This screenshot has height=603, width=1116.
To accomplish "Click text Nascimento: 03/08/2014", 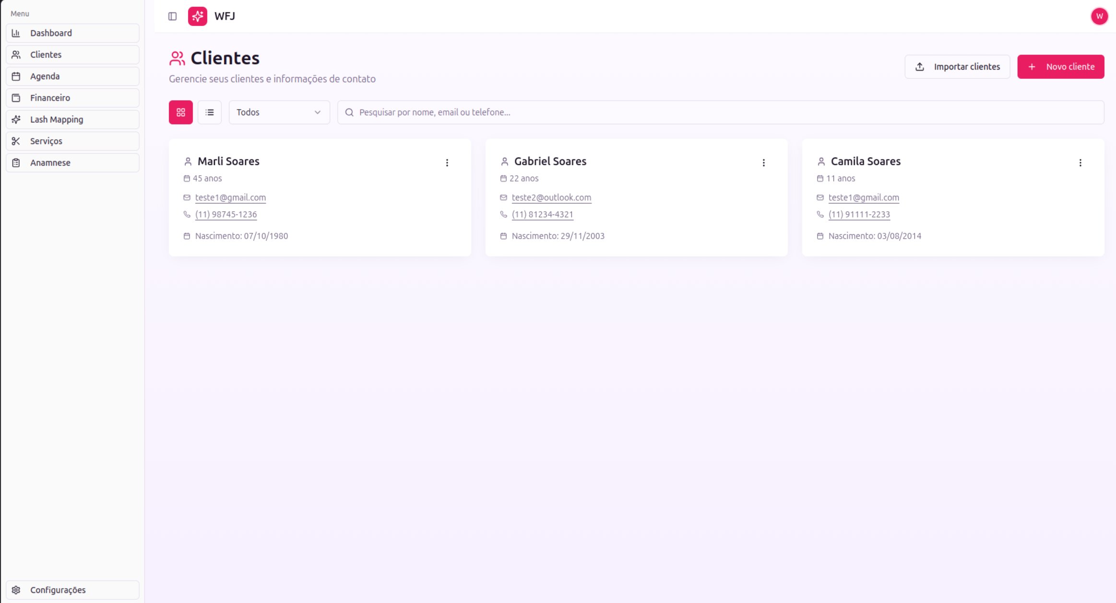I will (x=875, y=236).
